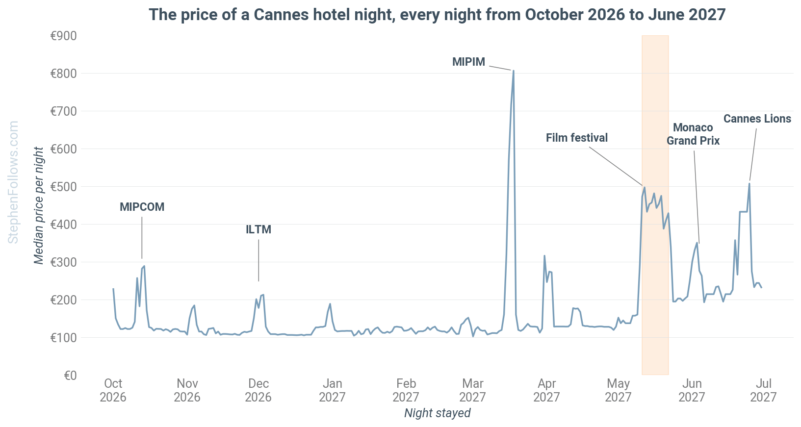801x427 pixels.
Task: Select the Film festival annotation text
Action: [577, 138]
